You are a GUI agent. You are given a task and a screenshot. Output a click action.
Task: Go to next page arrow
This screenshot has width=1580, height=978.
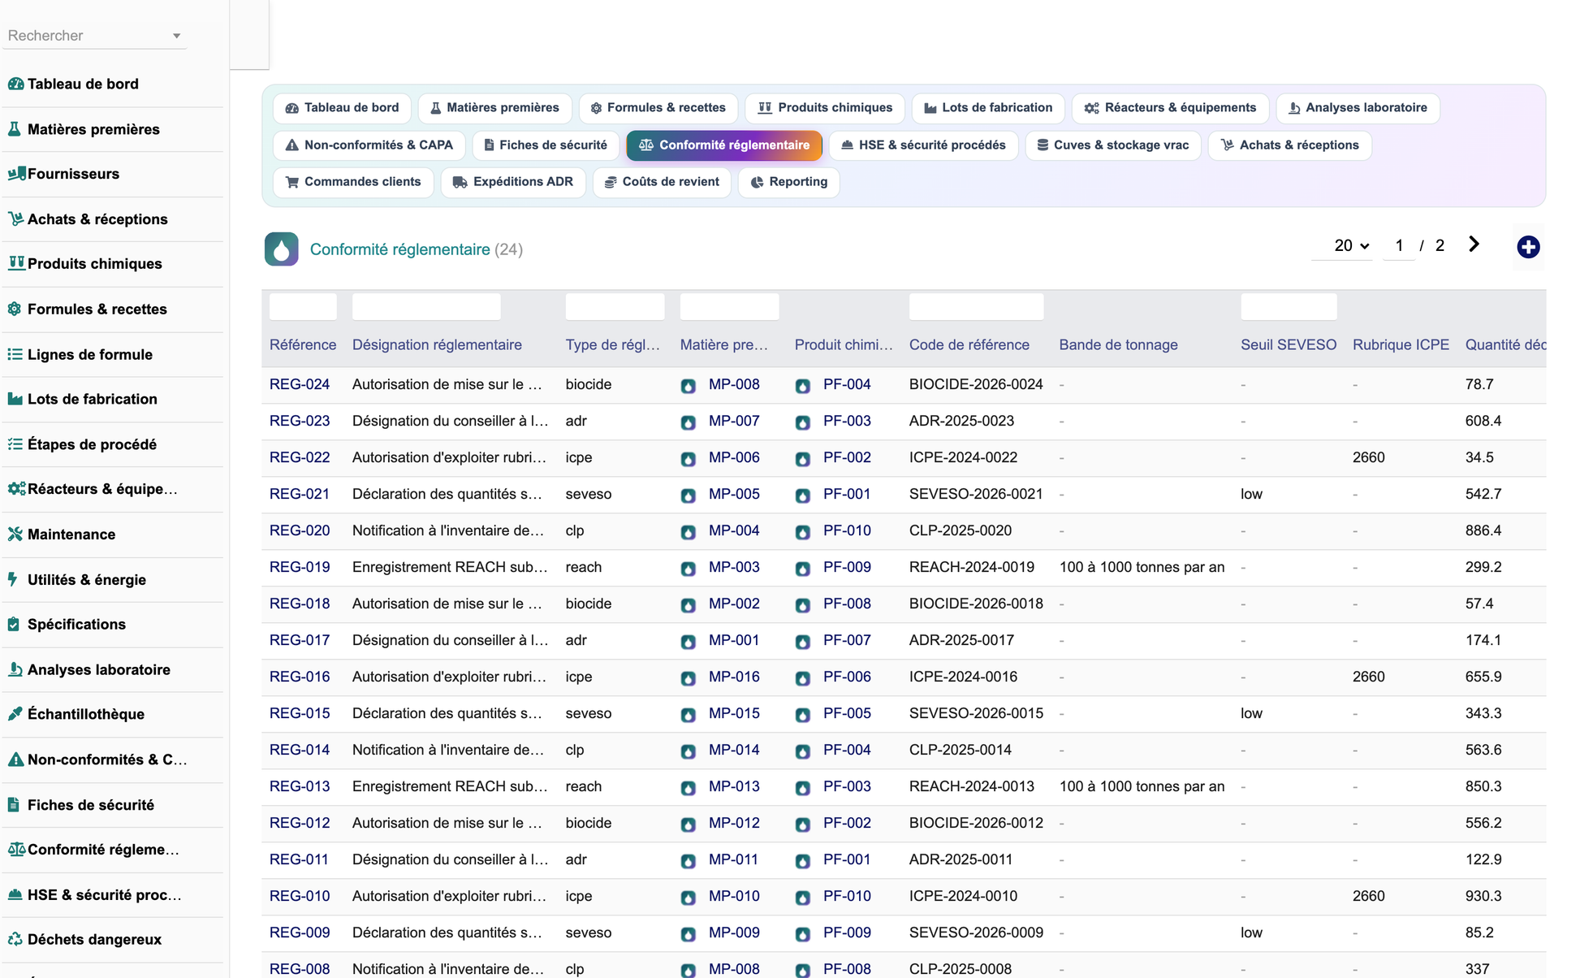tap(1474, 244)
